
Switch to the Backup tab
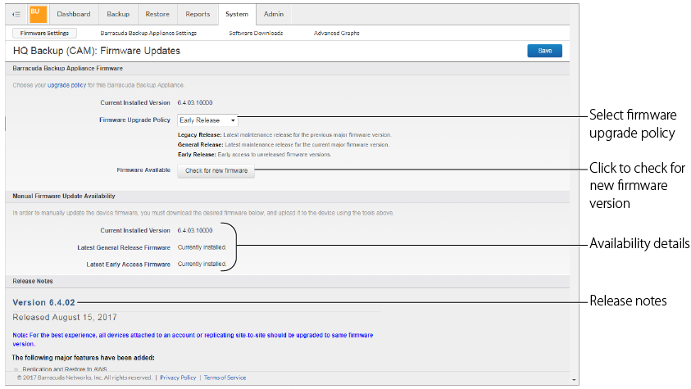[118, 14]
